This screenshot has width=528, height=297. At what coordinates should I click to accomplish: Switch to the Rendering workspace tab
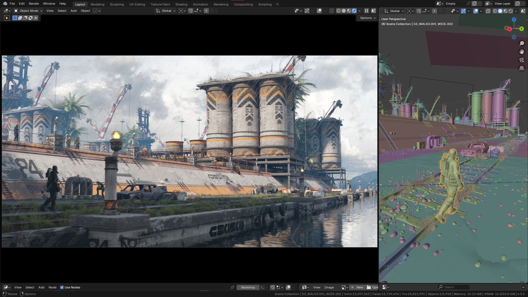click(221, 4)
